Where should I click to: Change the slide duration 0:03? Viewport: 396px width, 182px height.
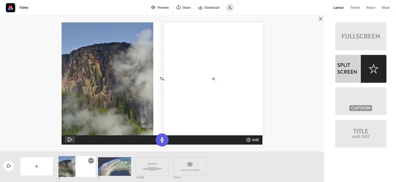[x=252, y=140]
